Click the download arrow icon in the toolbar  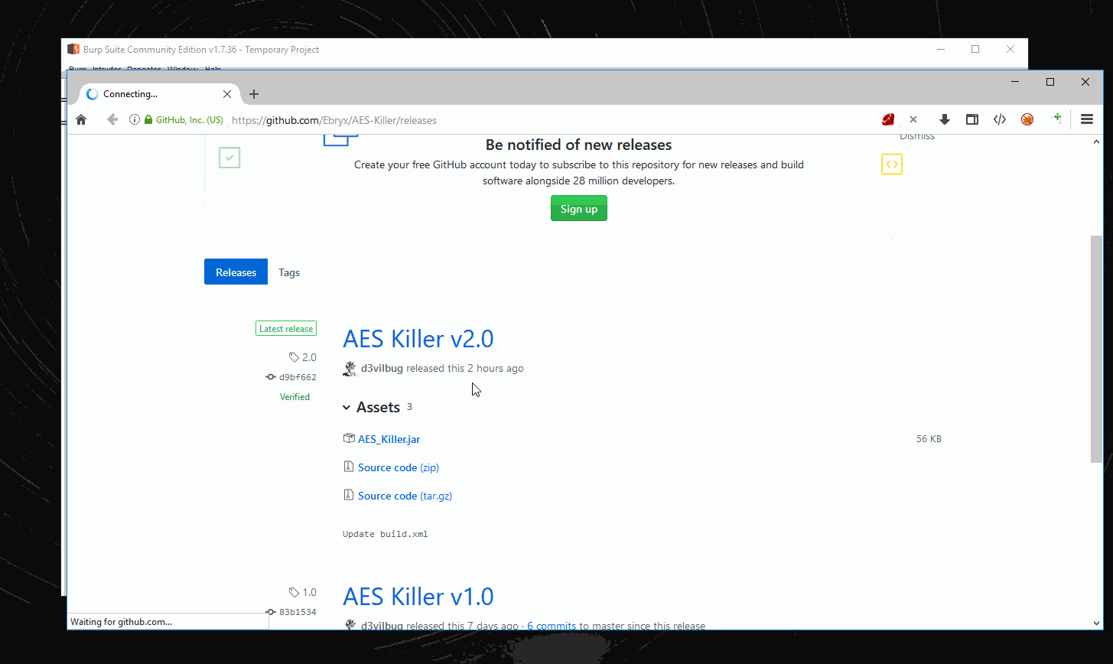point(944,119)
